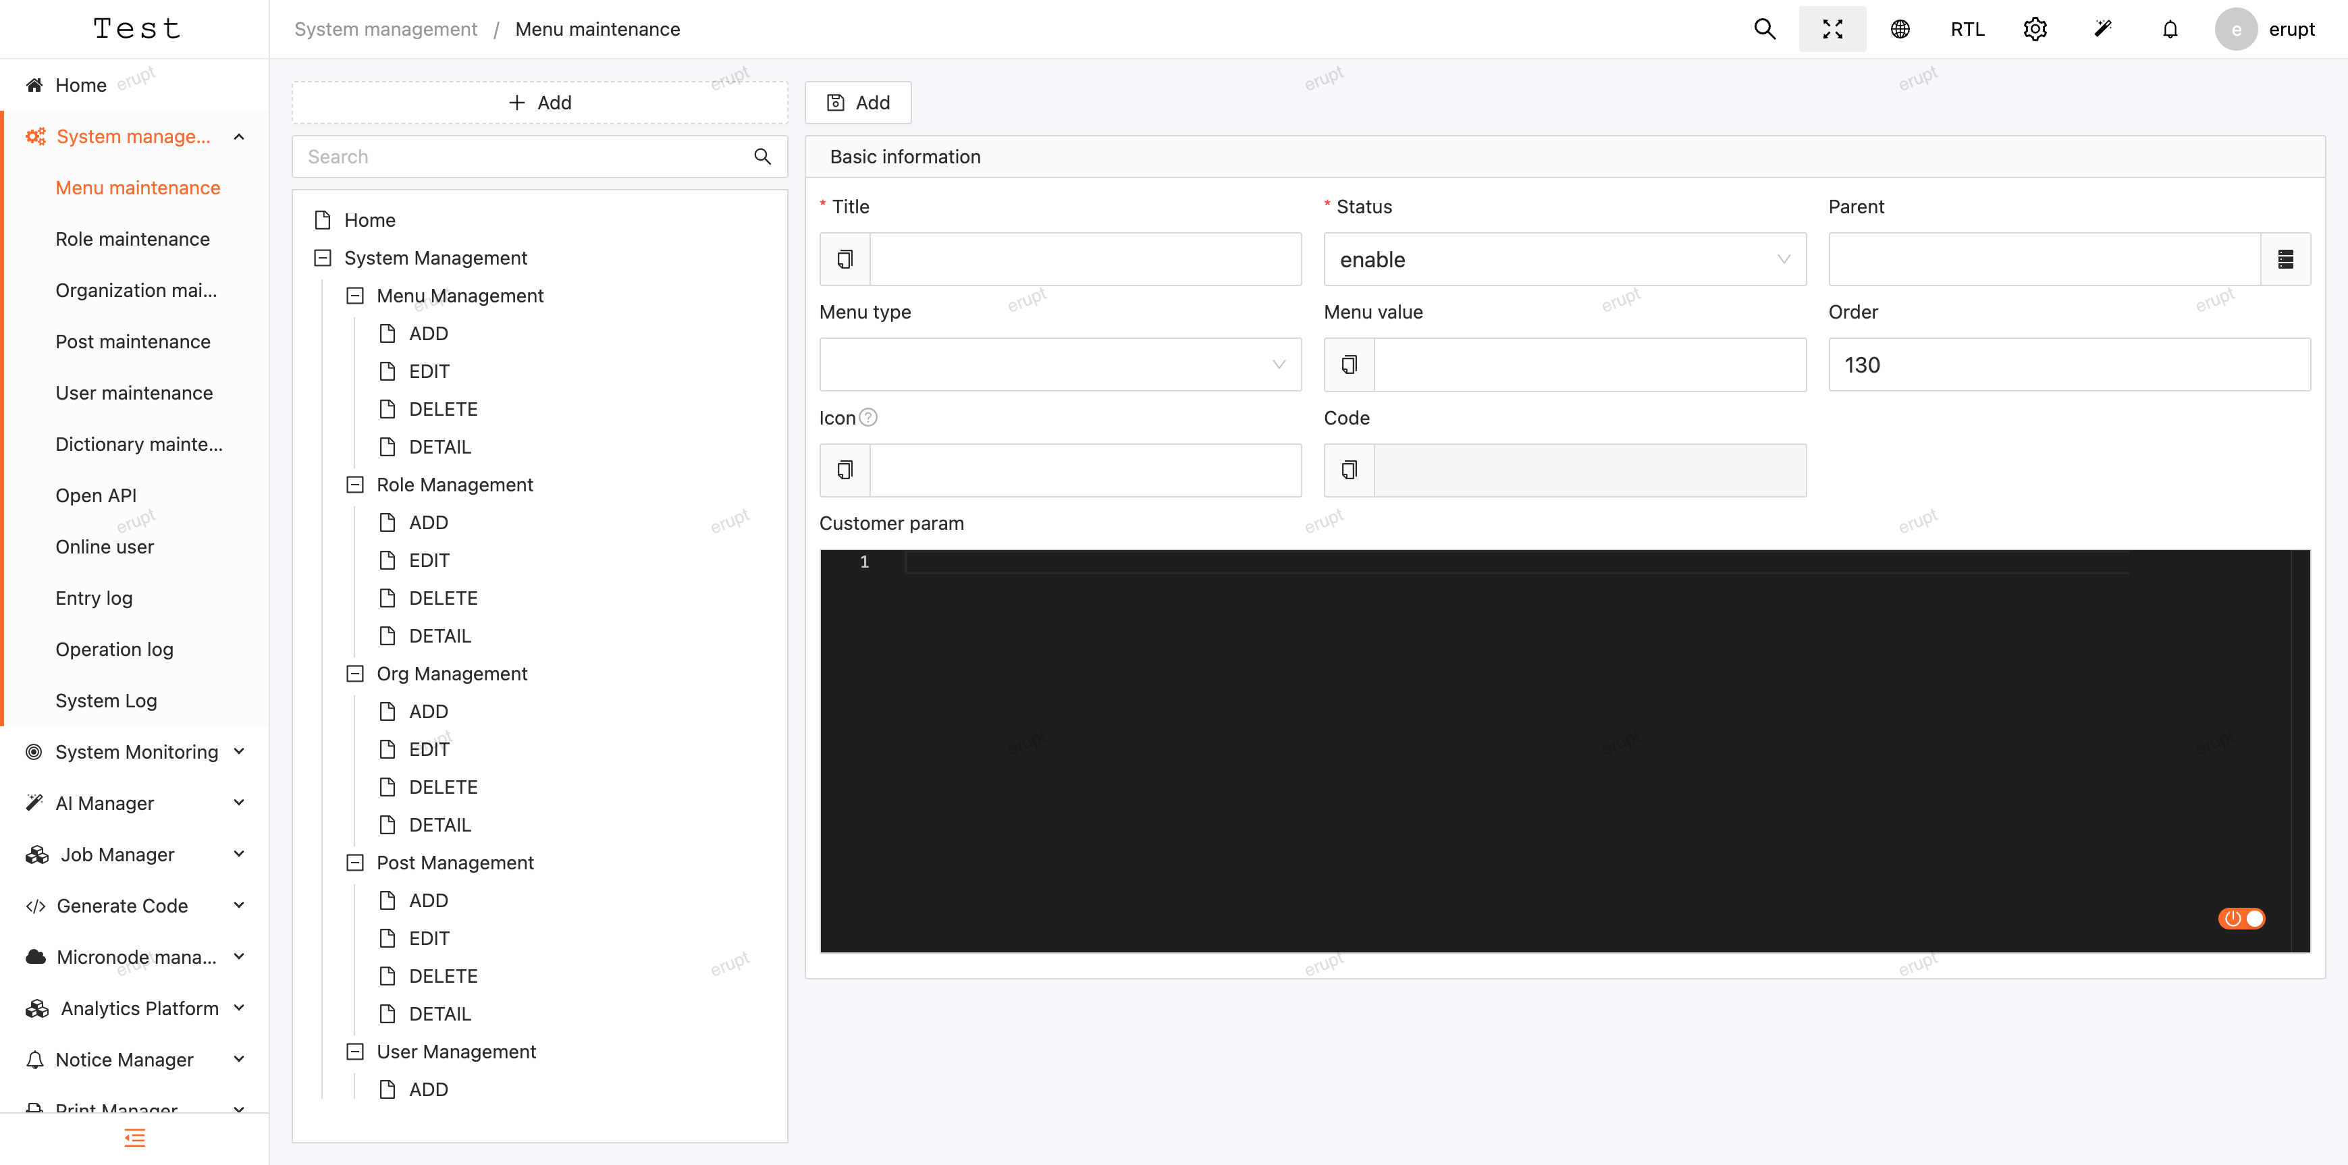Click the AI Manager wand icon

pyautogui.click(x=34, y=803)
